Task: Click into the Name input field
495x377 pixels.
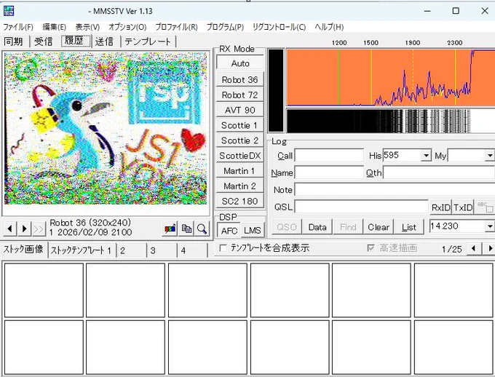Action: [x=329, y=172]
